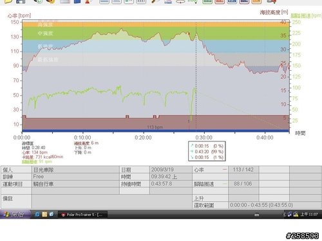
Task: Click the taskbar clock showing 上午 11:07
Action: 309,214
